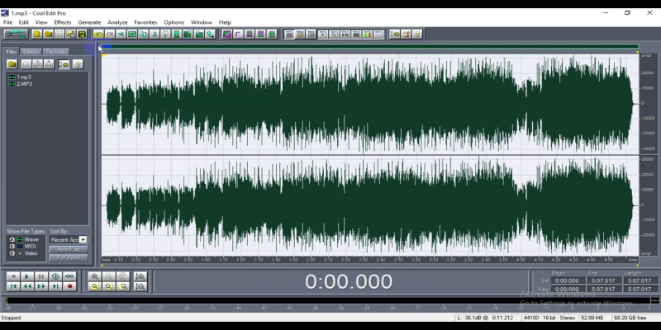Toggle the MIDI file type checkbox
661x330 pixels.
click(12, 246)
